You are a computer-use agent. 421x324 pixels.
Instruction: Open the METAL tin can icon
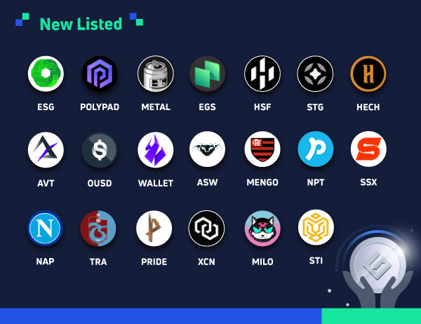click(x=156, y=74)
